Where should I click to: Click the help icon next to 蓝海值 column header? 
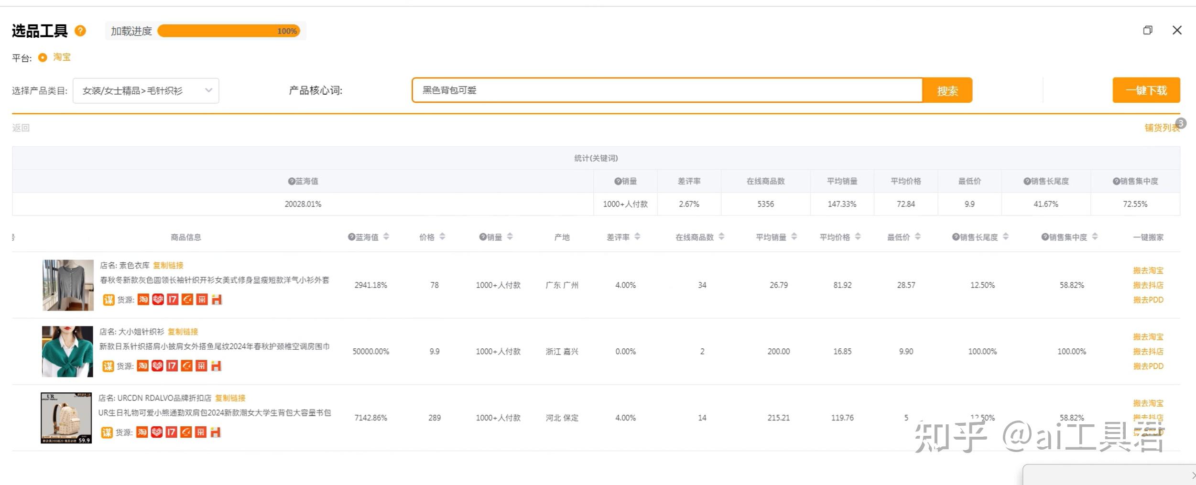[351, 237]
